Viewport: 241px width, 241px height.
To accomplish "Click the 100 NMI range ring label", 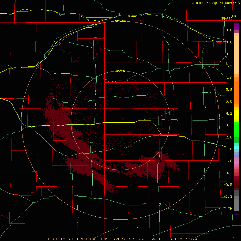I will point(120,21).
